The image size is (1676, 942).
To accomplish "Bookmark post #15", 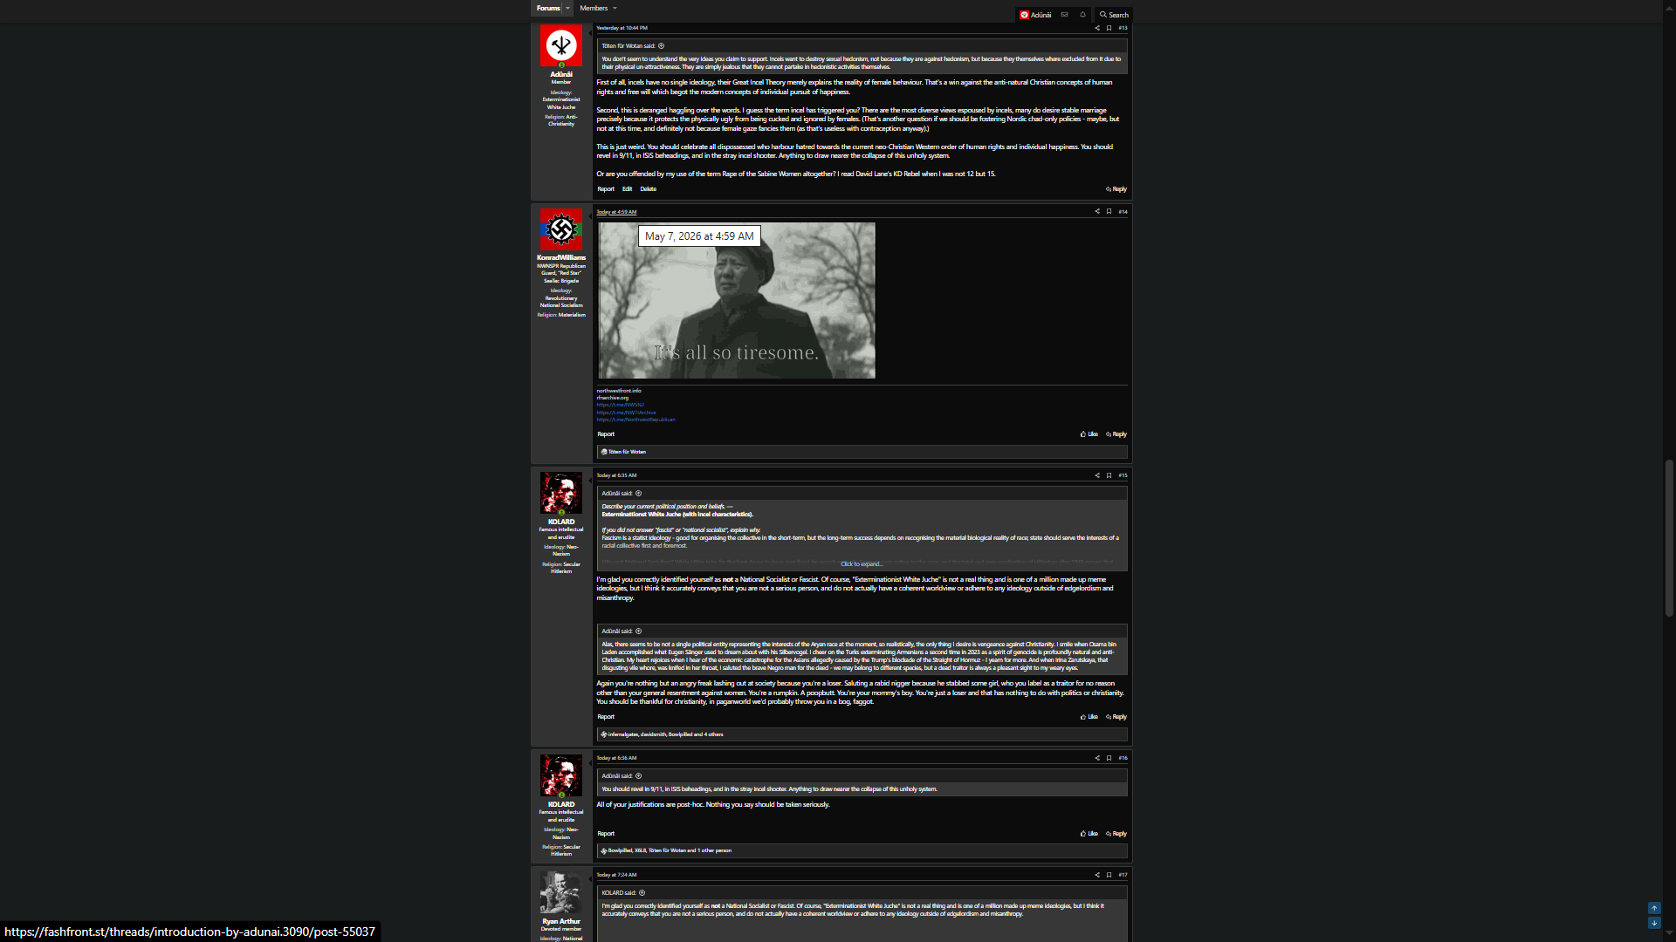I will [x=1109, y=475].
